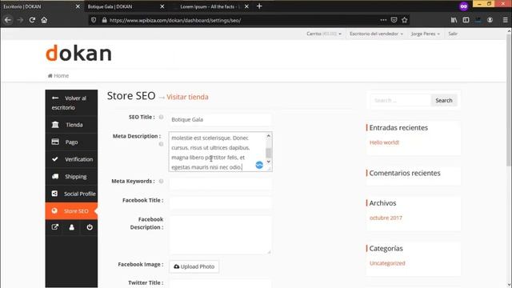Bookmark this page with star icon

point(405,20)
